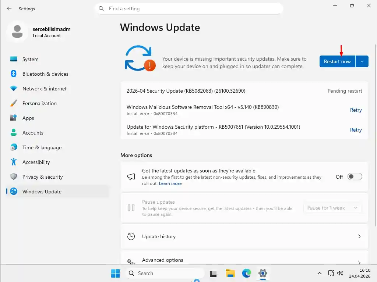The height and width of the screenshot is (282, 377).
Task: Launch File Explorer from the taskbar
Action: [x=230, y=273]
